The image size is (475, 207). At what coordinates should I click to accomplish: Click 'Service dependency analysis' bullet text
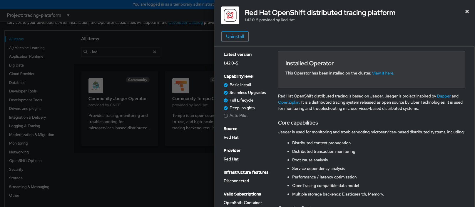click(x=318, y=168)
